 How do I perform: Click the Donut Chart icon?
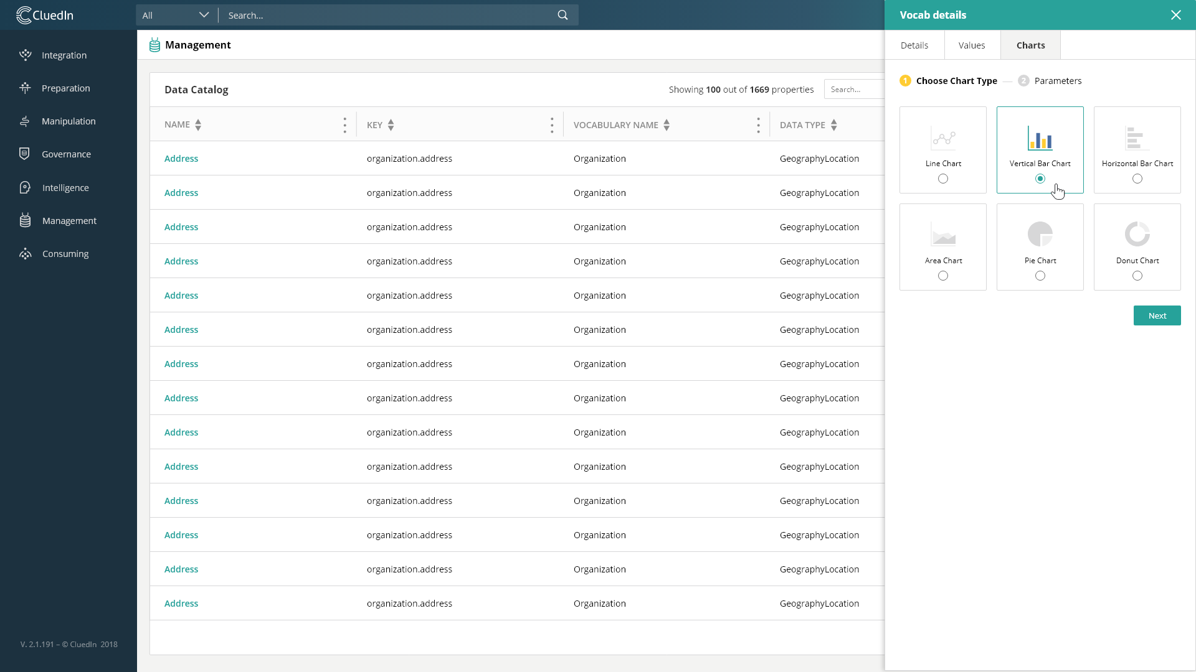(1137, 235)
